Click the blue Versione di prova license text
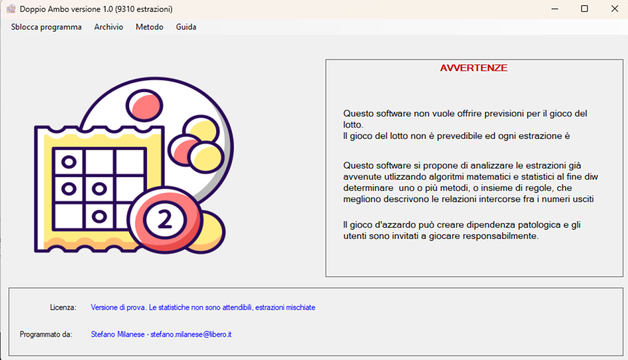Image resolution: width=628 pixels, height=360 pixels. pos(203,307)
